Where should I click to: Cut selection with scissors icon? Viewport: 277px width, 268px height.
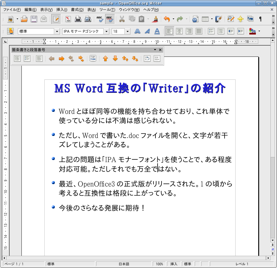[x=122, y=19]
